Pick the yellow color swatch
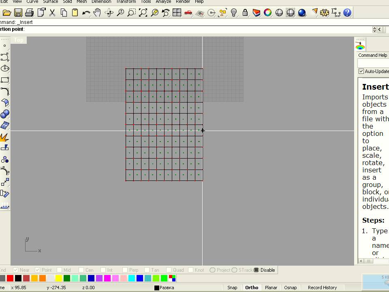Image resolution: width=389 pixels, height=292 pixels. tap(59, 278)
